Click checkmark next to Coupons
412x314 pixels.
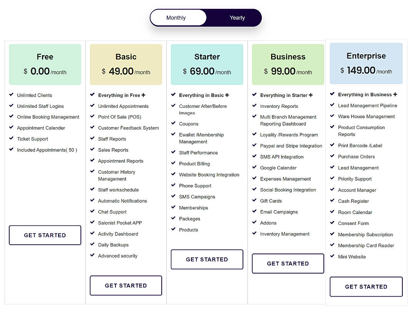(173, 123)
